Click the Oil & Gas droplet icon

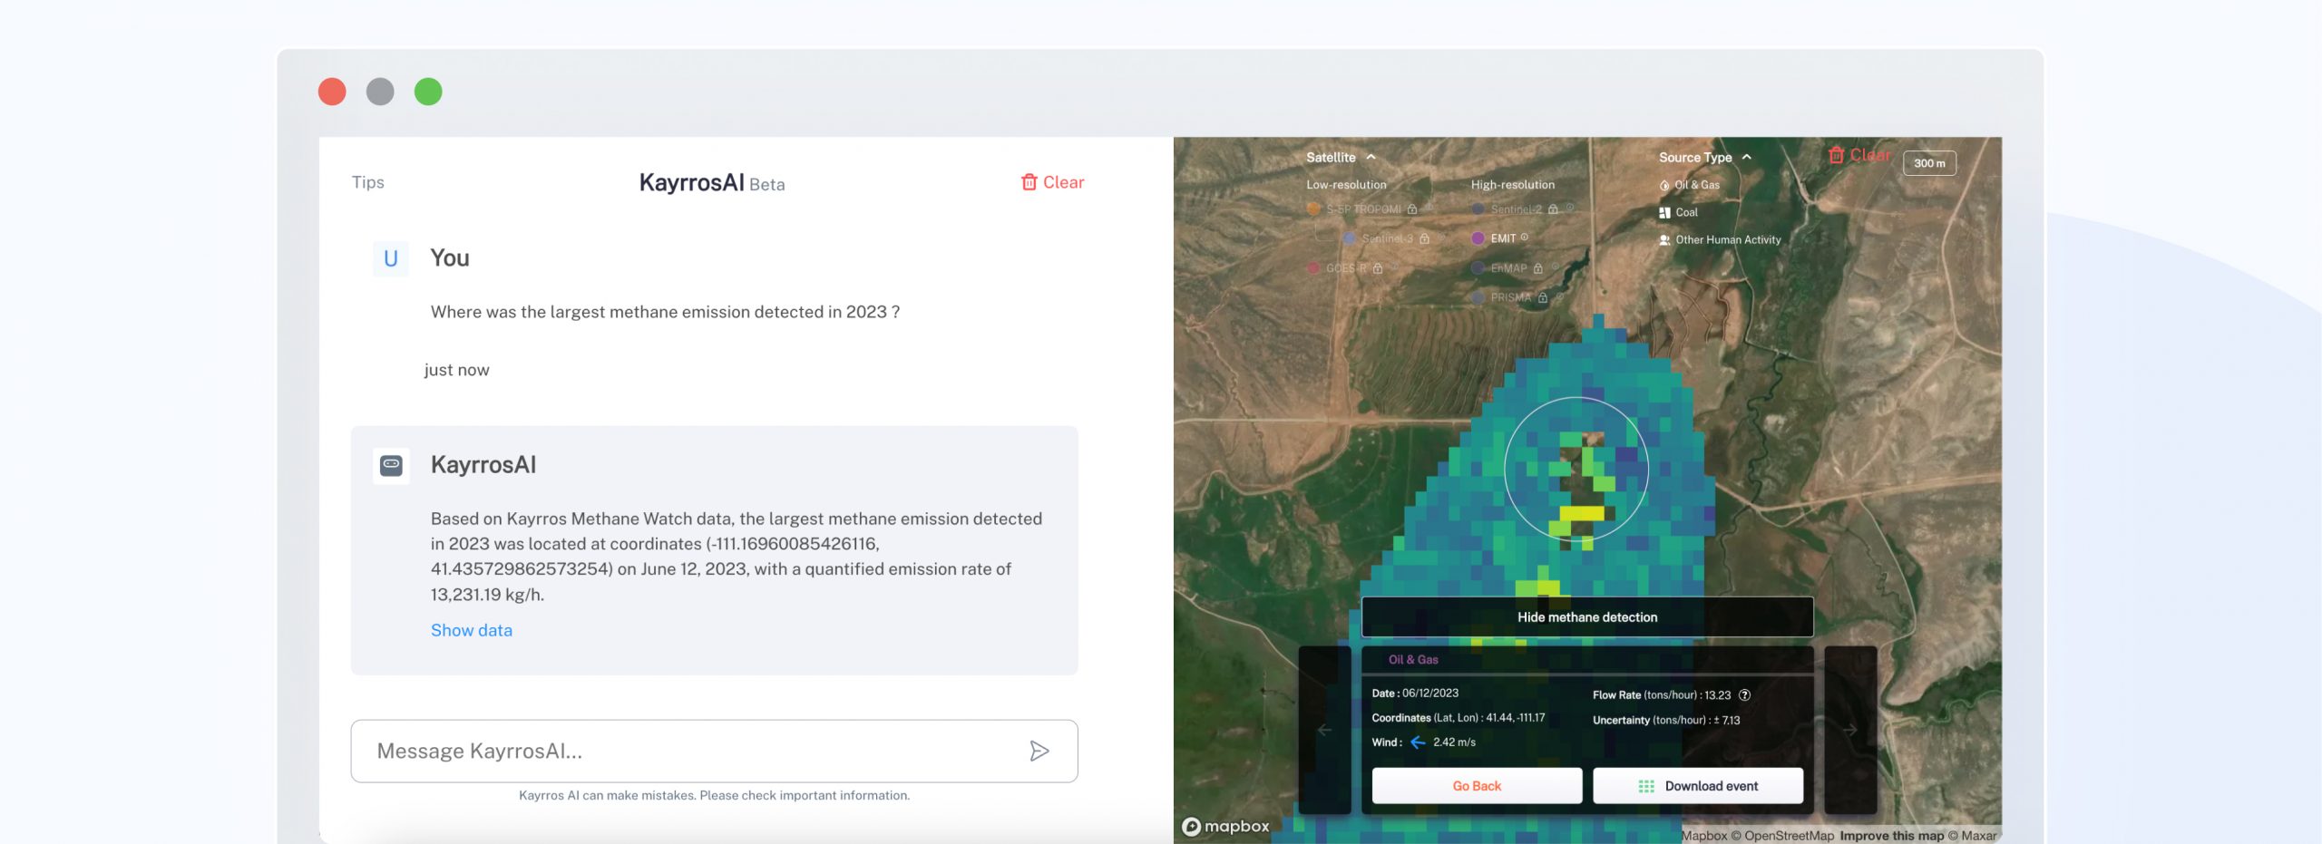coord(1664,185)
